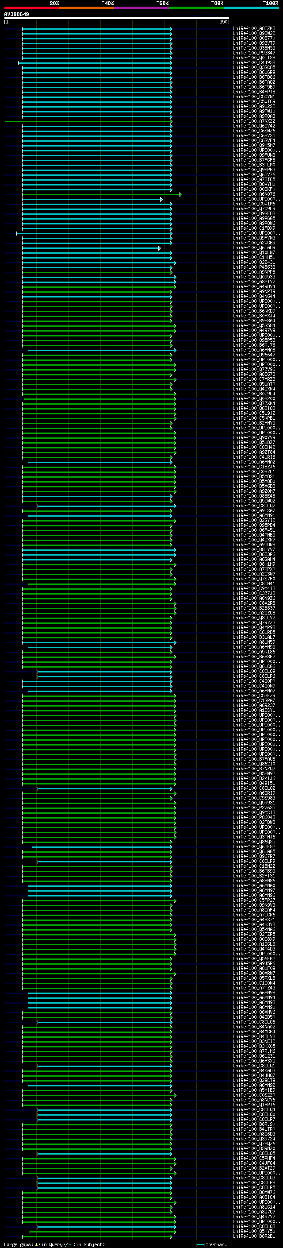
Task: Select the UniRef100_A8WN59 label
Action: point(254,642)
